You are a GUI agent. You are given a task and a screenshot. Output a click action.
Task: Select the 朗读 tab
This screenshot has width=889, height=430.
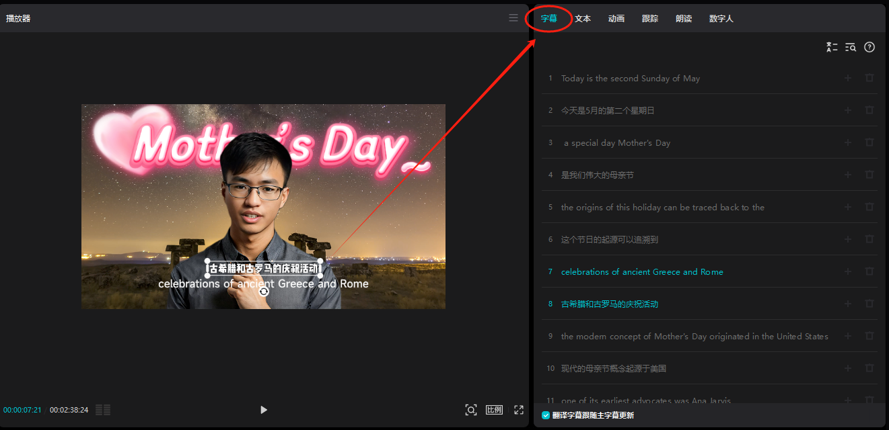[x=684, y=19]
